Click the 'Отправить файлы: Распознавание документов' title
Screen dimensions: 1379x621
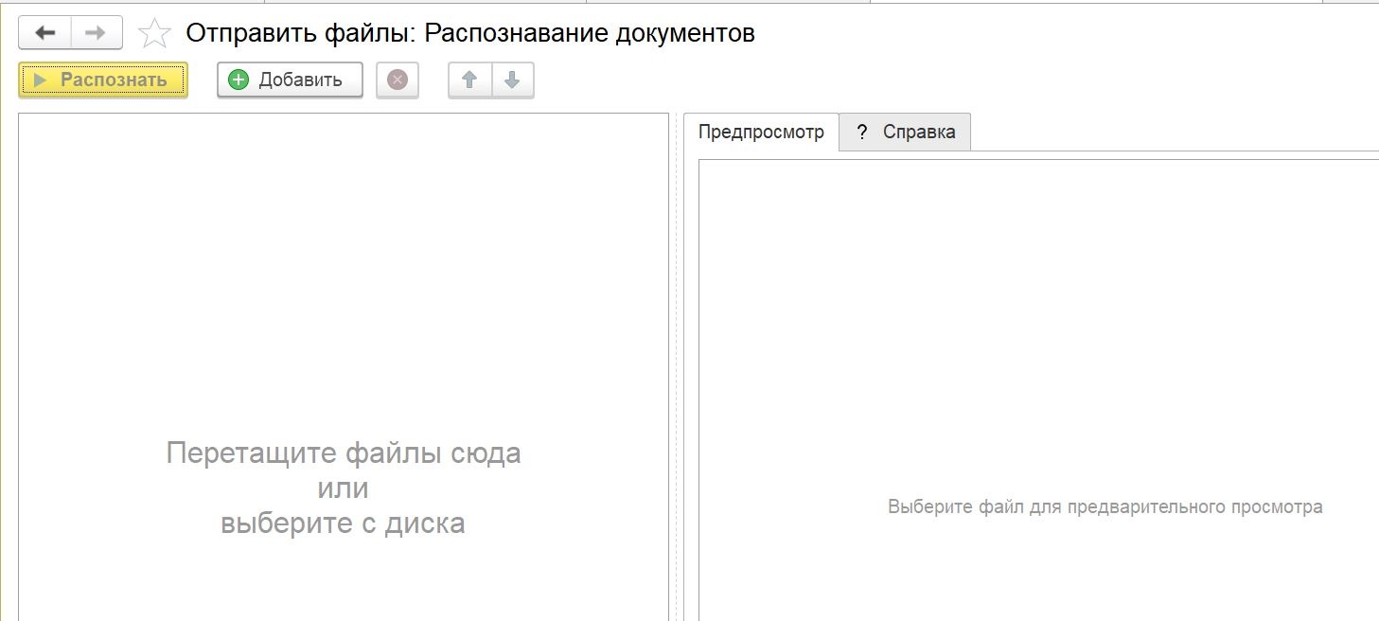coord(470,33)
